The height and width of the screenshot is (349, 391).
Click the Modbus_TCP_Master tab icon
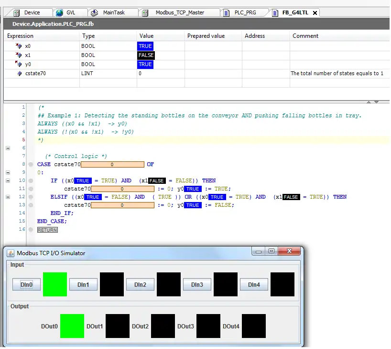[145, 13]
